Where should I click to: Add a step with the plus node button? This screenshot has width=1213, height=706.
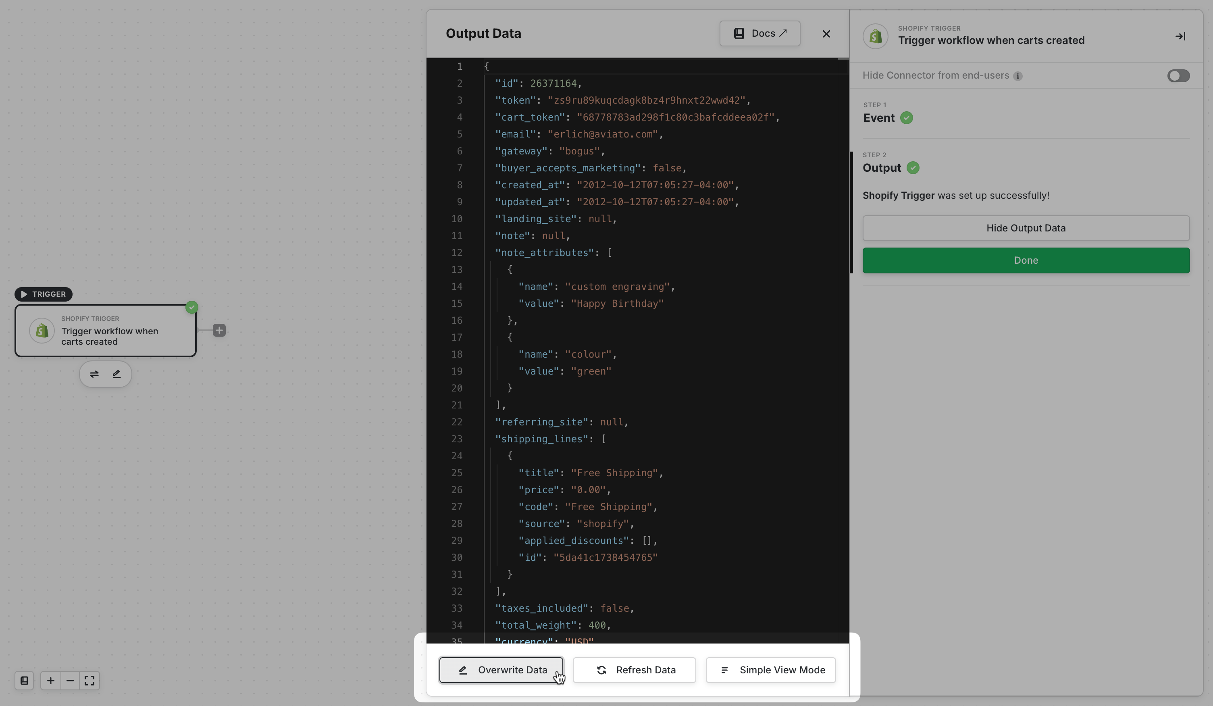(219, 330)
